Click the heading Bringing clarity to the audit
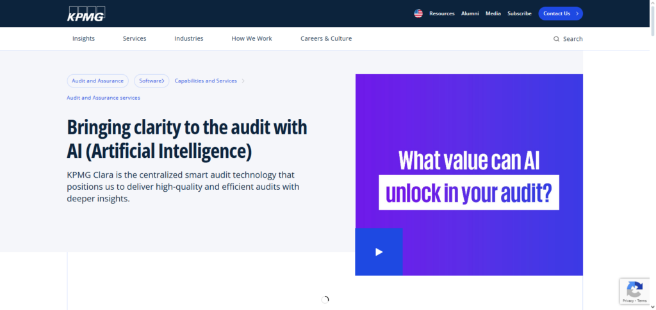The width and height of the screenshot is (656, 310). click(x=187, y=139)
